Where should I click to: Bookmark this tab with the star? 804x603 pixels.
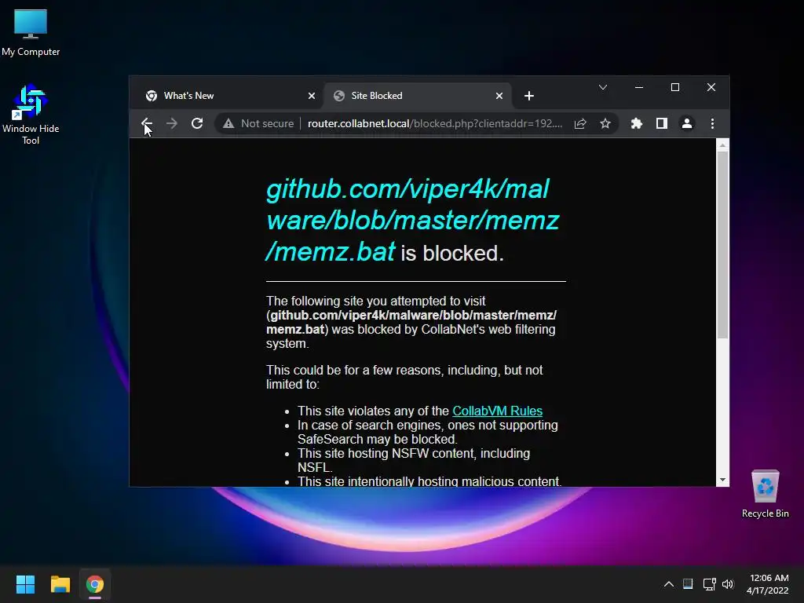(605, 123)
